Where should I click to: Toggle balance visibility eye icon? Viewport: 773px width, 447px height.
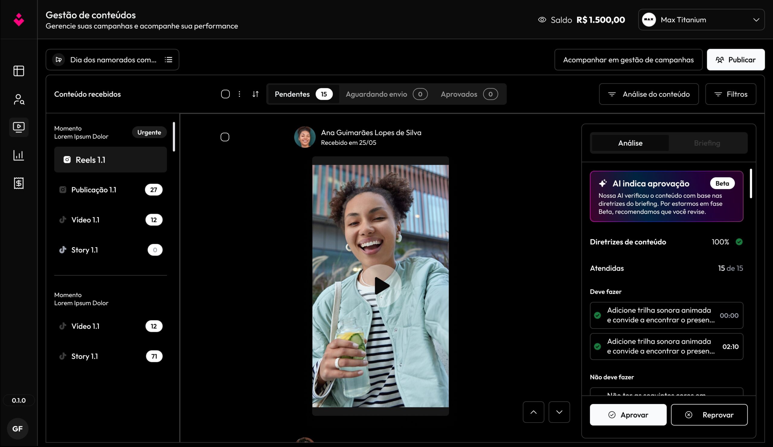(542, 20)
